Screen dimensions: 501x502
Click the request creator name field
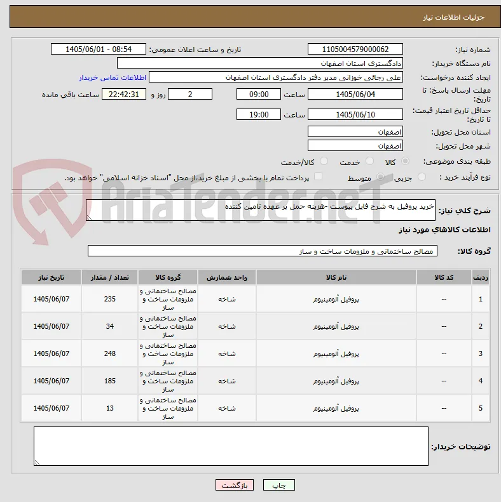pyautogui.click(x=276, y=77)
